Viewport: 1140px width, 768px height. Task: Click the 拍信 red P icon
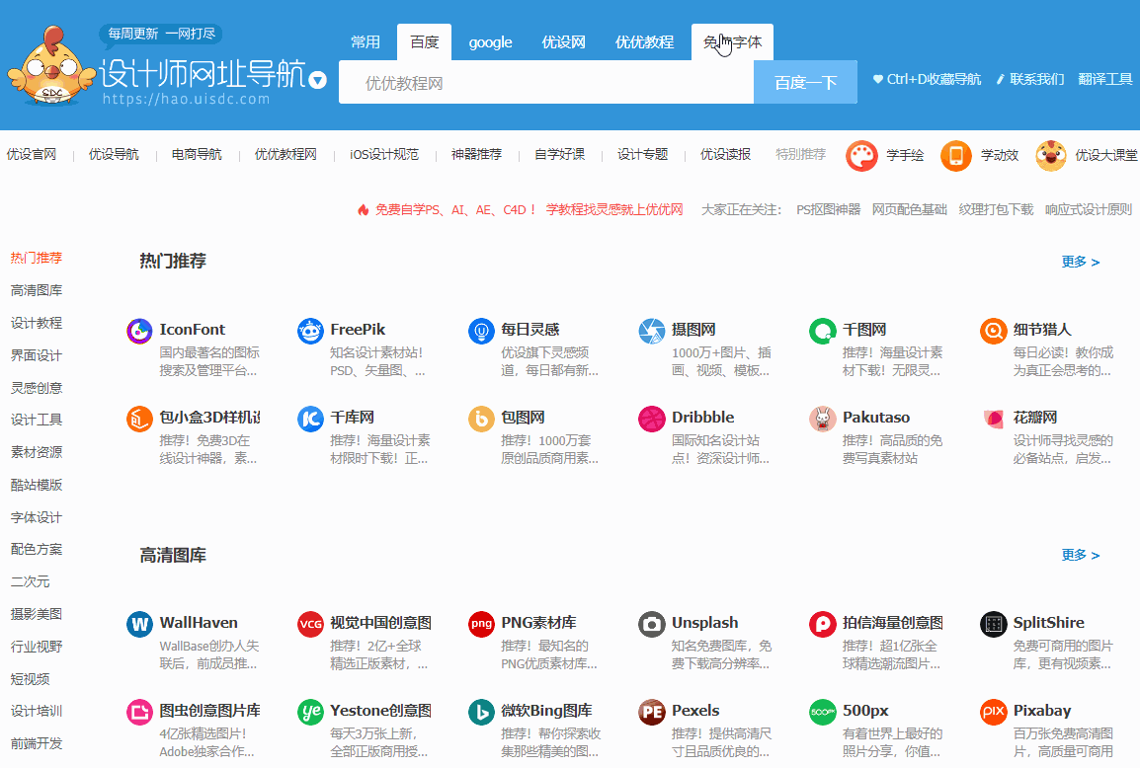click(x=822, y=624)
